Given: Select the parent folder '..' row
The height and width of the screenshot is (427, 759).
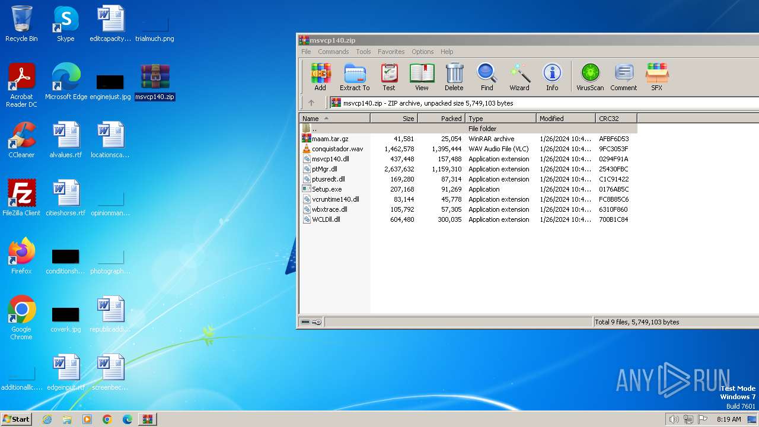Looking at the screenshot, I should tap(468, 129).
